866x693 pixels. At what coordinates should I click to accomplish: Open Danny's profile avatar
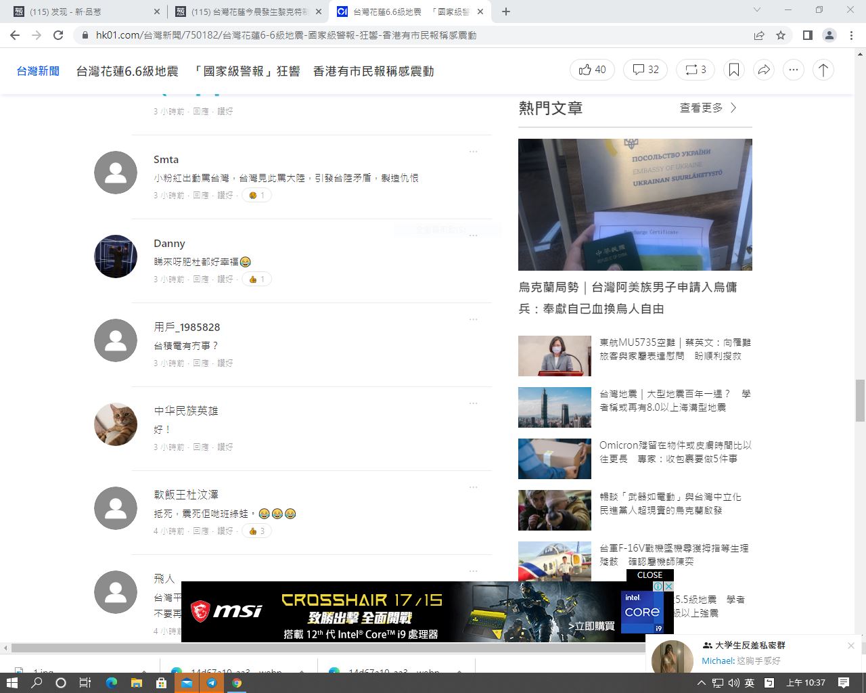pos(116,256)
